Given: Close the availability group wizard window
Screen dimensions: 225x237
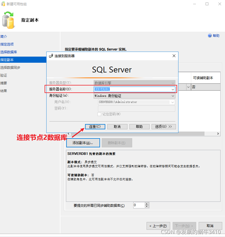Looking at the screenshot, I should pyautogui.click(x=220, y=4).
